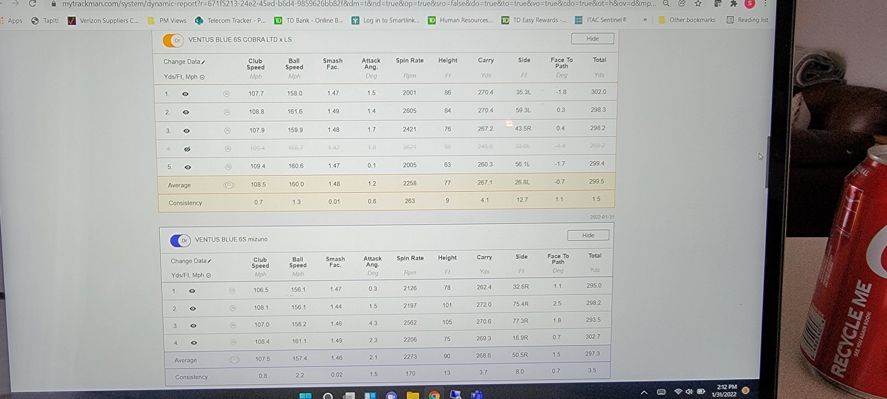Open the clock showing 2:12 PM

tap(725, 391)
